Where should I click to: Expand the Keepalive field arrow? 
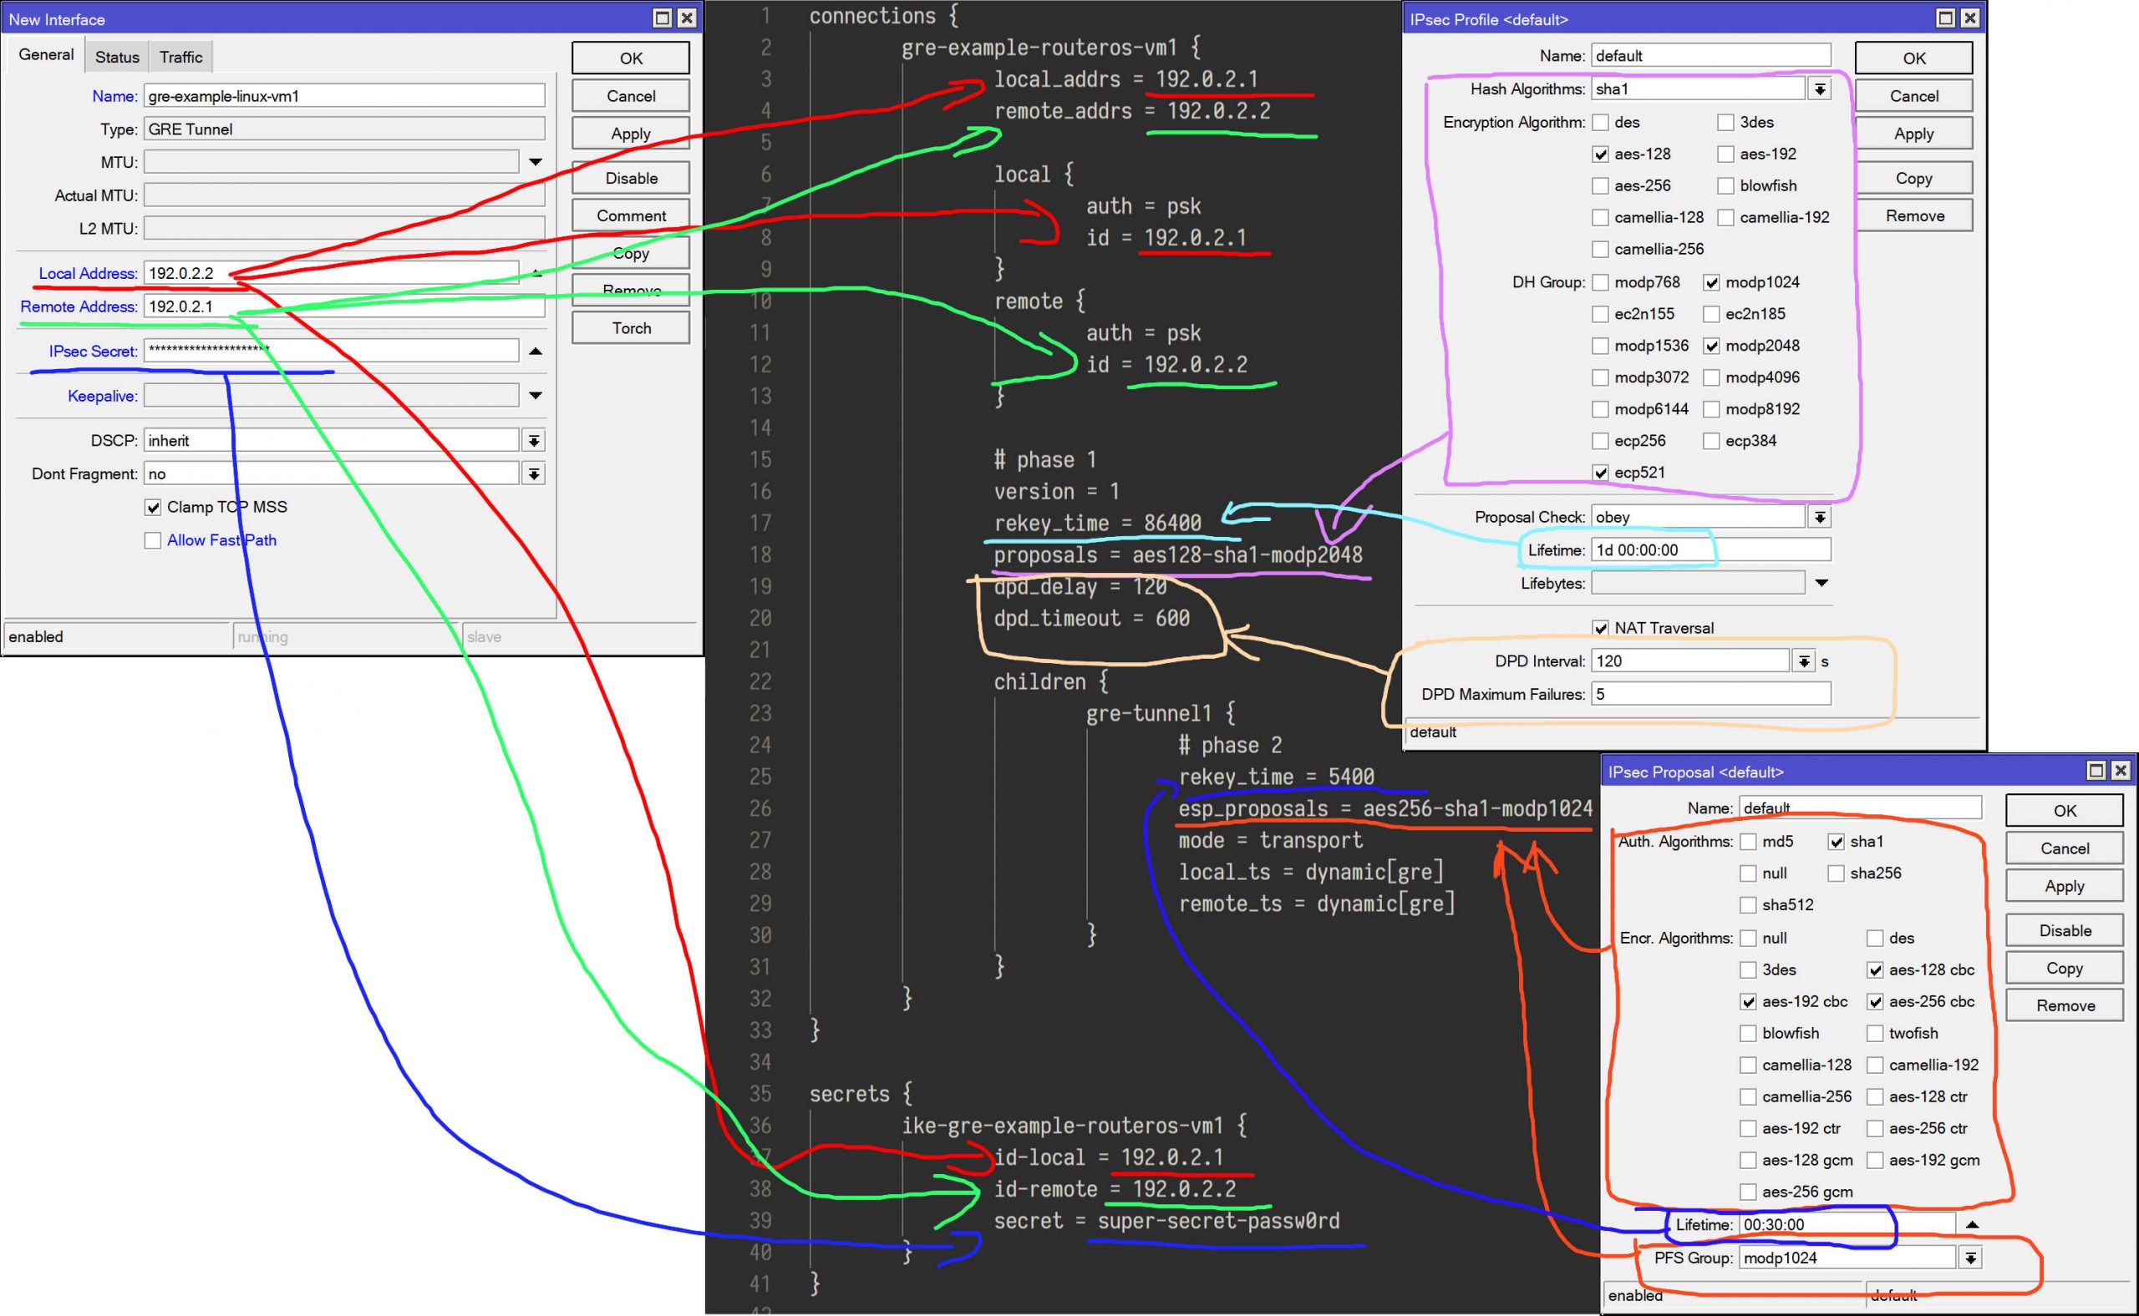pyautogui.click(x=536, y=396)
